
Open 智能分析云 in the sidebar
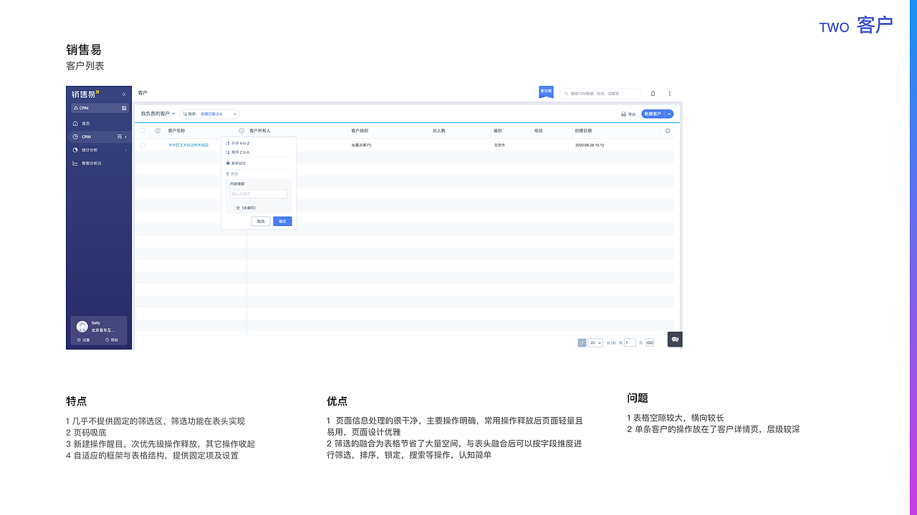pyautogui.click(x=87, y=163)
